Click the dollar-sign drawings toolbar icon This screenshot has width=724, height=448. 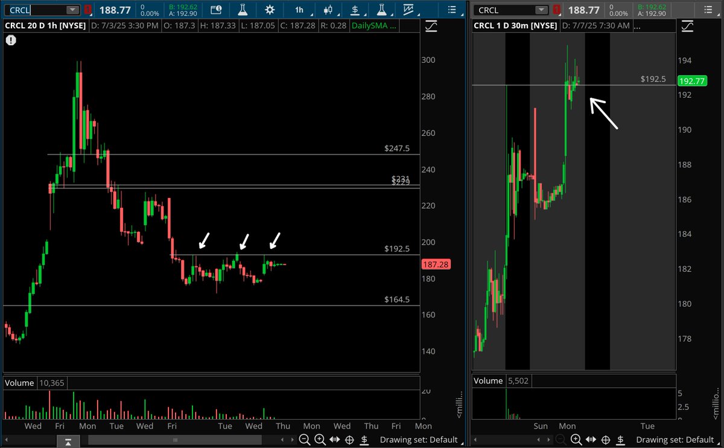point(355,10)
